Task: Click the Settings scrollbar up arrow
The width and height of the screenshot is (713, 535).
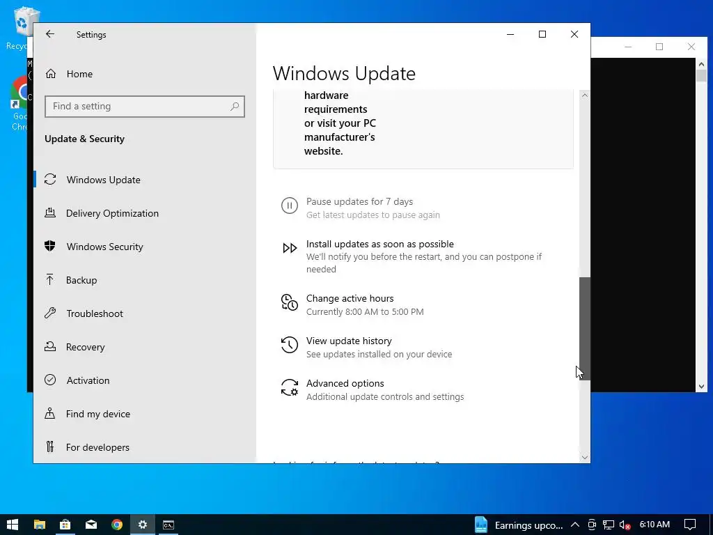Action: click(585, 95)
